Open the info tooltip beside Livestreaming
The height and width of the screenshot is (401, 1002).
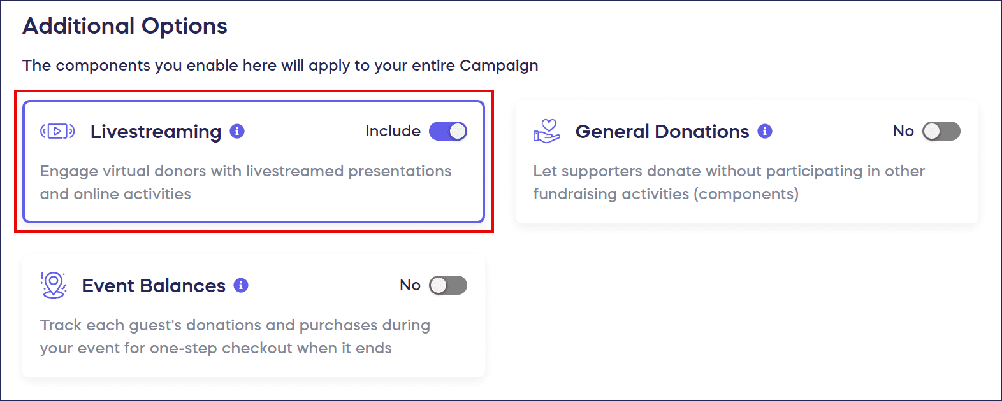pos(237,131)
